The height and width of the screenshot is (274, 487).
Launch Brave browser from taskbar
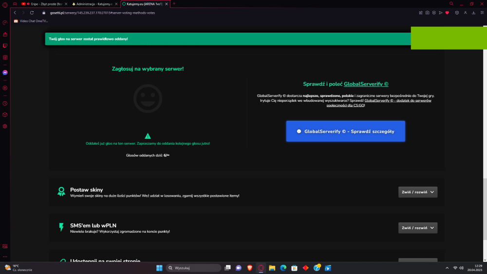250,268
